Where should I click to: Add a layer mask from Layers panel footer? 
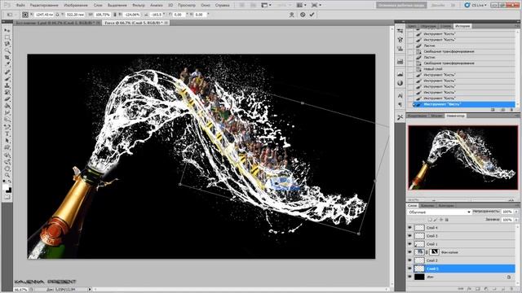[x=477, y=289]
